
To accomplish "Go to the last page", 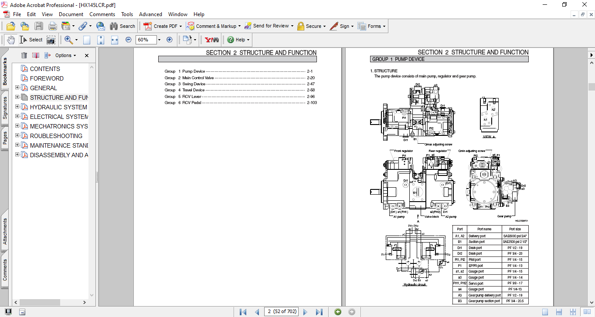I will click(319, 312).
